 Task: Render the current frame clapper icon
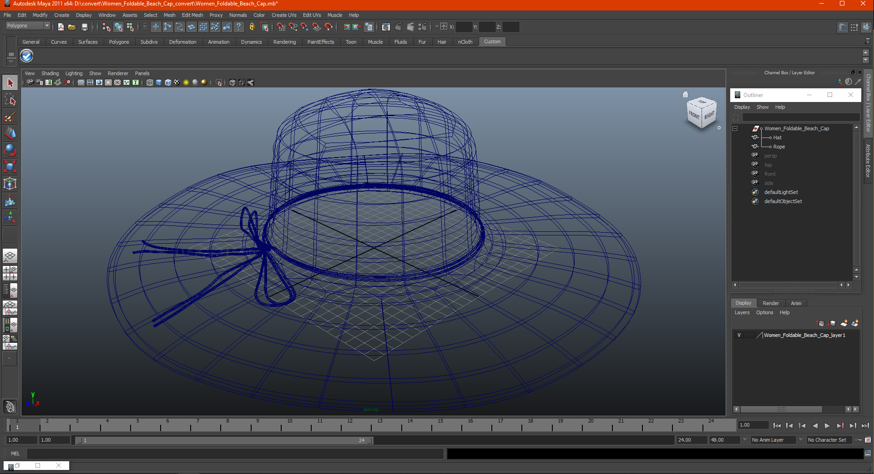point(398,27)
